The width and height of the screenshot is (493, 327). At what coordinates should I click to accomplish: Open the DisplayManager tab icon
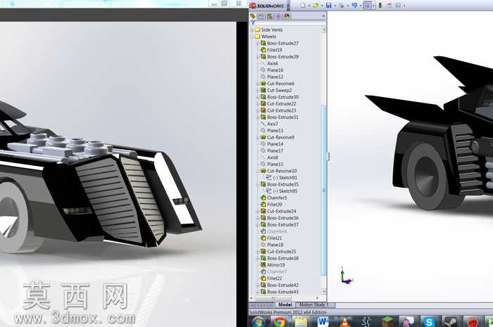coord(287,16)
